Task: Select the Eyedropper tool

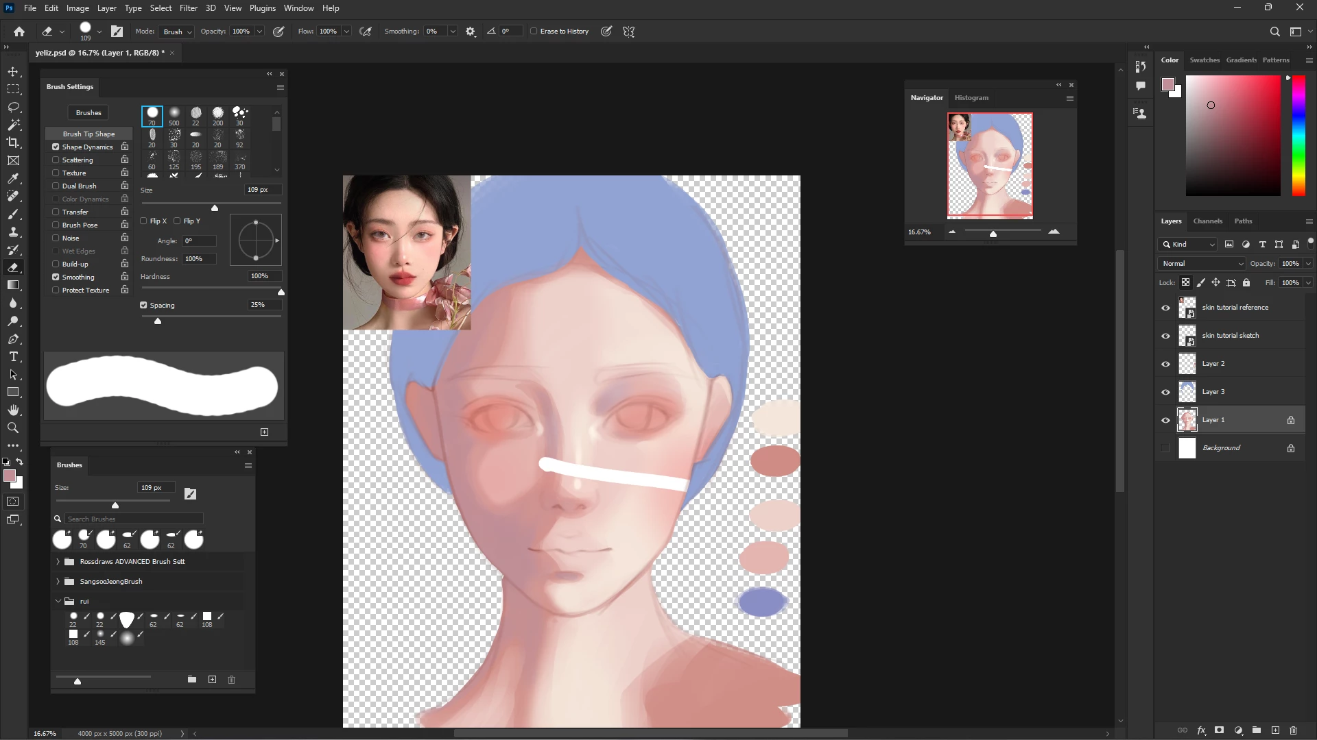Action: [13, 178]
